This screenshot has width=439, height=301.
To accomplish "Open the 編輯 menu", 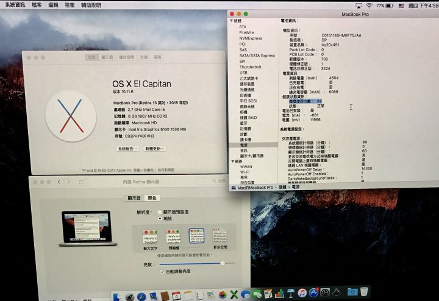I will (53, 5).
